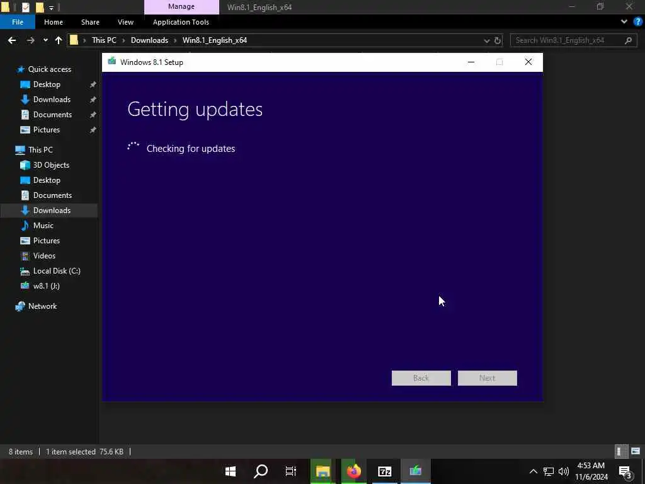Viewport: 645px width, 484px height.
Task: Open the Windows Start menu
Action: pyautogui.click(x=231, y=471)
